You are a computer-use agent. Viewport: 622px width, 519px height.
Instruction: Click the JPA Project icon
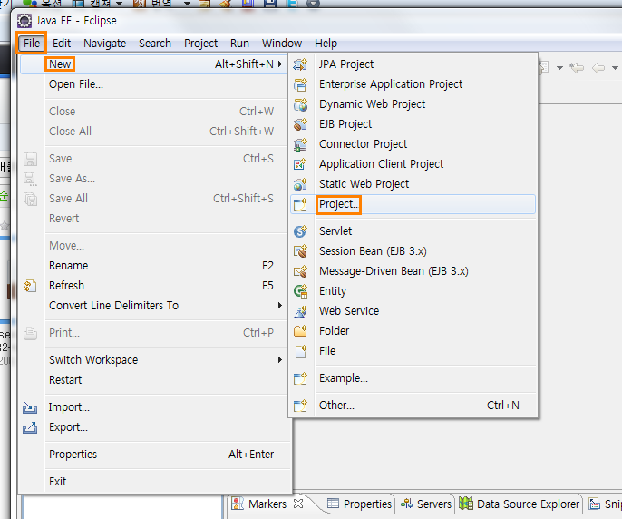[x=300, y=64]
